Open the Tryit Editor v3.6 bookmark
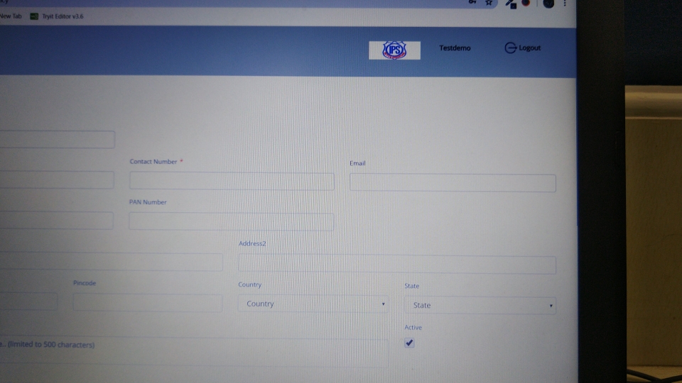 [57, 16]
